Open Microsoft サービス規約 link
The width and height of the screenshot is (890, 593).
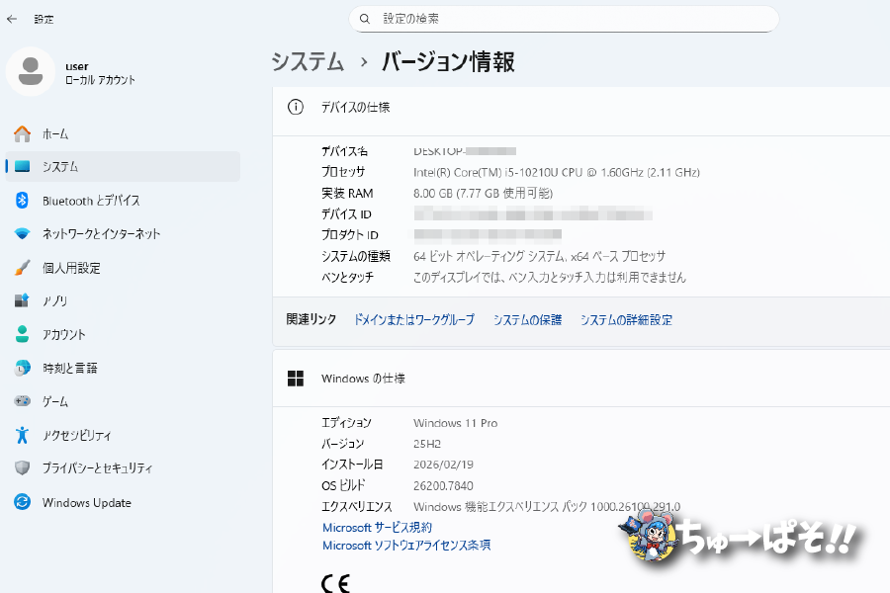click(x=377, y=527)
